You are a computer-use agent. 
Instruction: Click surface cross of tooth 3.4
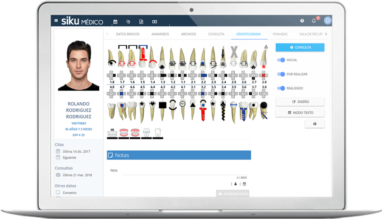(x=223, y=93)
